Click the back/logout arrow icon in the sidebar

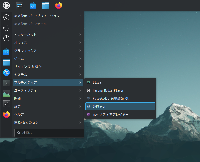coord(6,17)
